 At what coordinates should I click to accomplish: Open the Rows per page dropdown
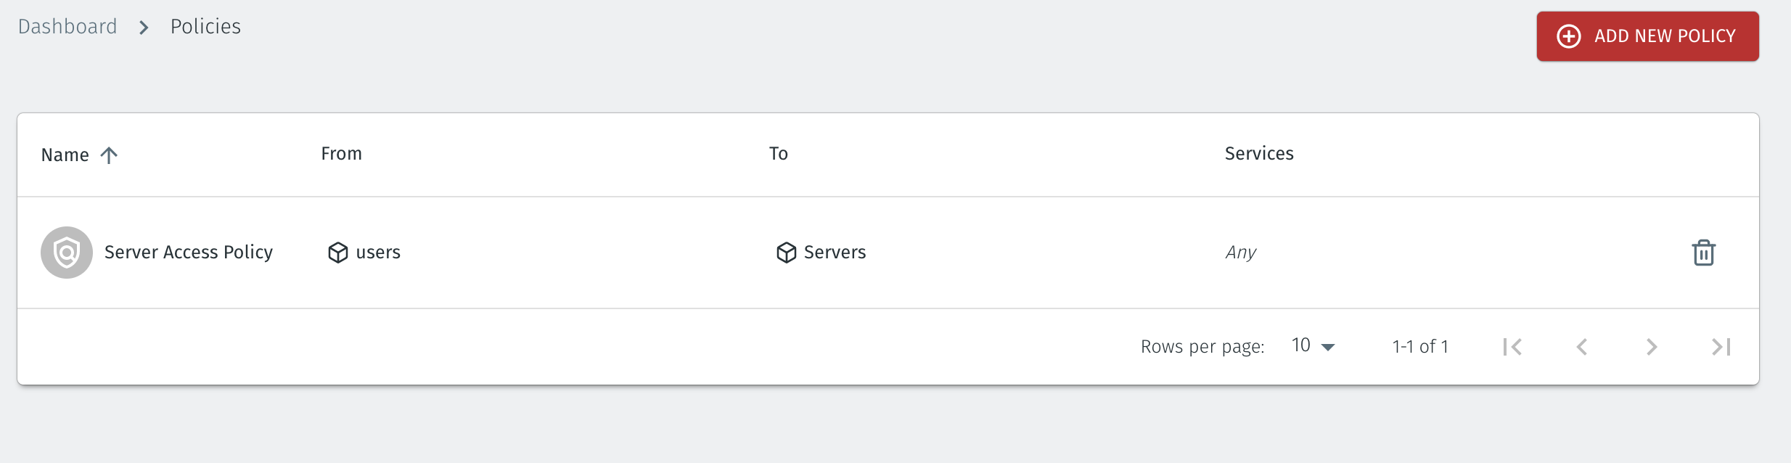pyautogui.click(x=1313, y=346)
